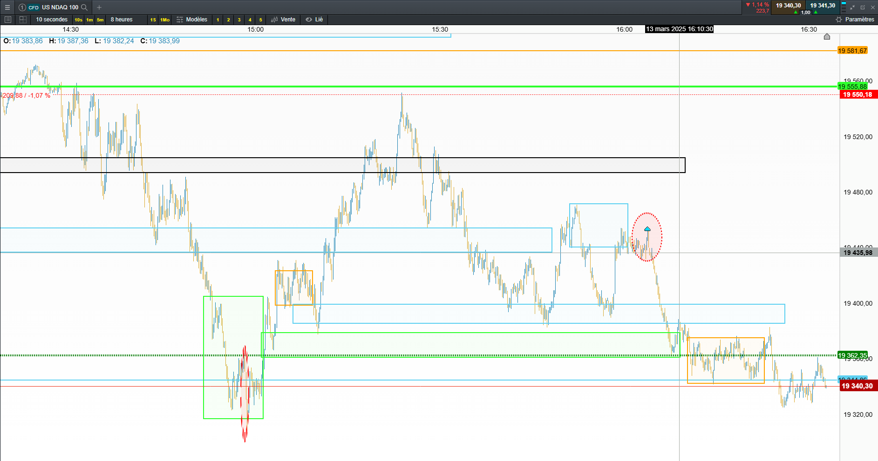Expand the chart with the diagonal arrows icon
The width and height of the screenshot is (878, 461).
point(852,7)
